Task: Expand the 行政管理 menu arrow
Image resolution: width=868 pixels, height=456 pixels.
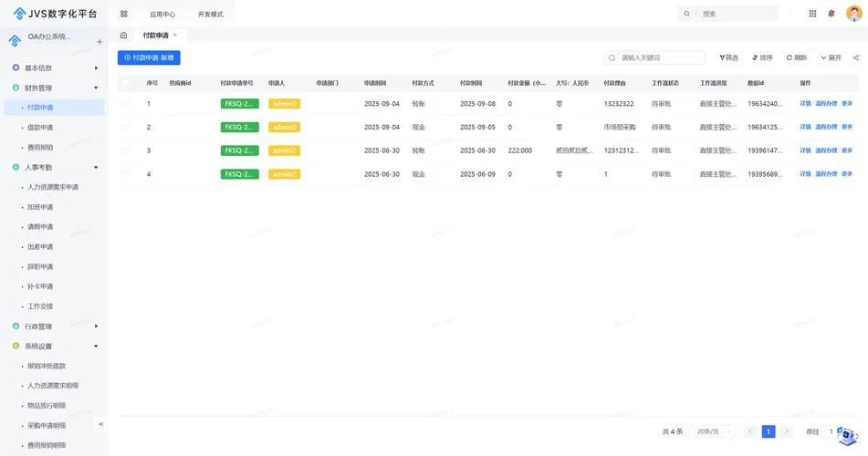Action: coord(96,326)
